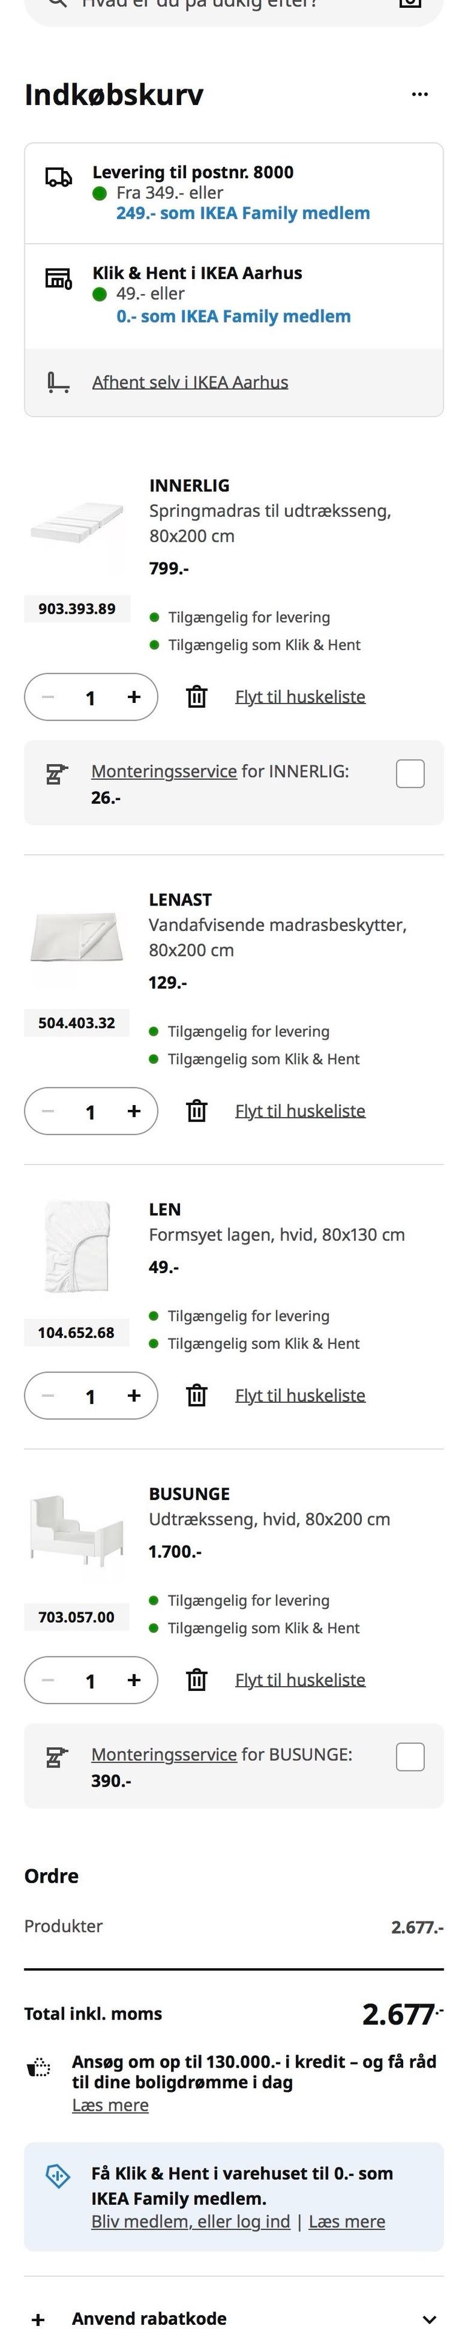Open the three-dot cart options menu

point(420,94)
